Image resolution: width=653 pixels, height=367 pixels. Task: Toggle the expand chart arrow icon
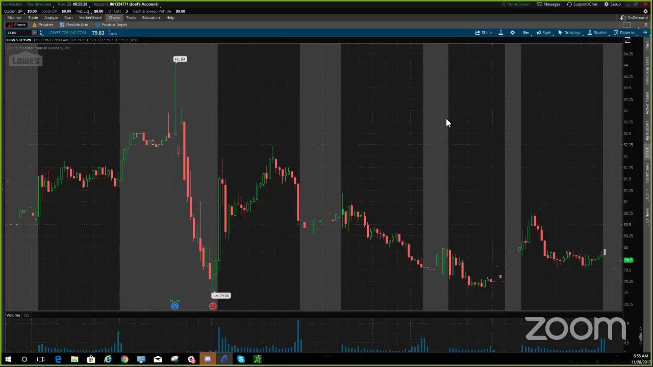click(x=627, y=40)
